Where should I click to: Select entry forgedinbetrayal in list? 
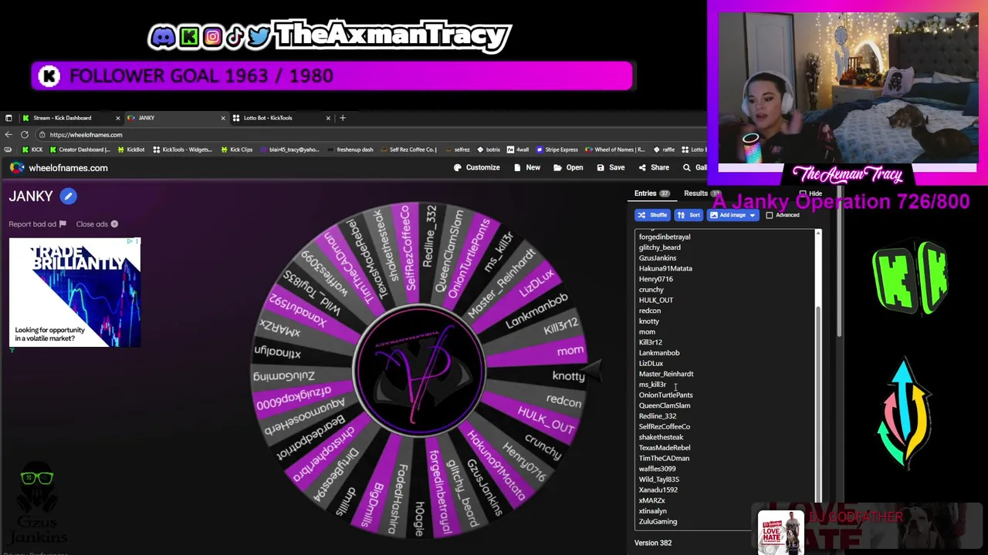click(665, 237)
